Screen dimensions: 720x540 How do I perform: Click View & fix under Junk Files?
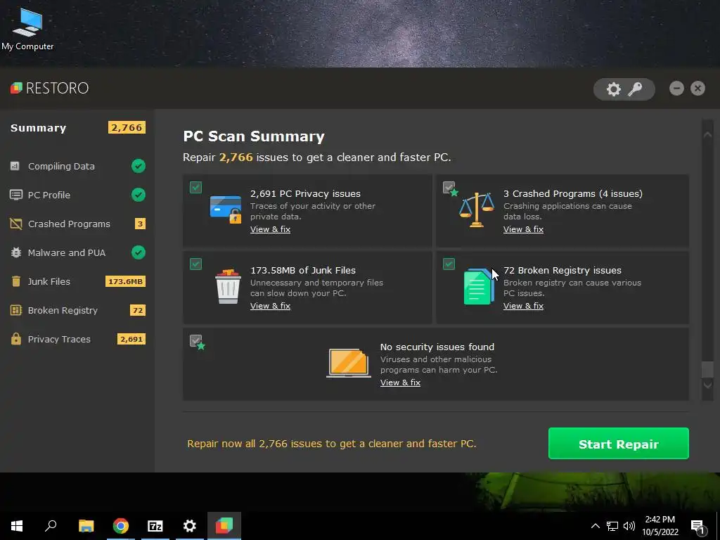click(270, 306)
